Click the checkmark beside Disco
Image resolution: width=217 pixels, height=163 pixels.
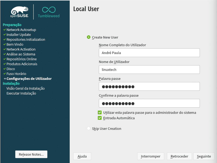[x=5, y=69]
